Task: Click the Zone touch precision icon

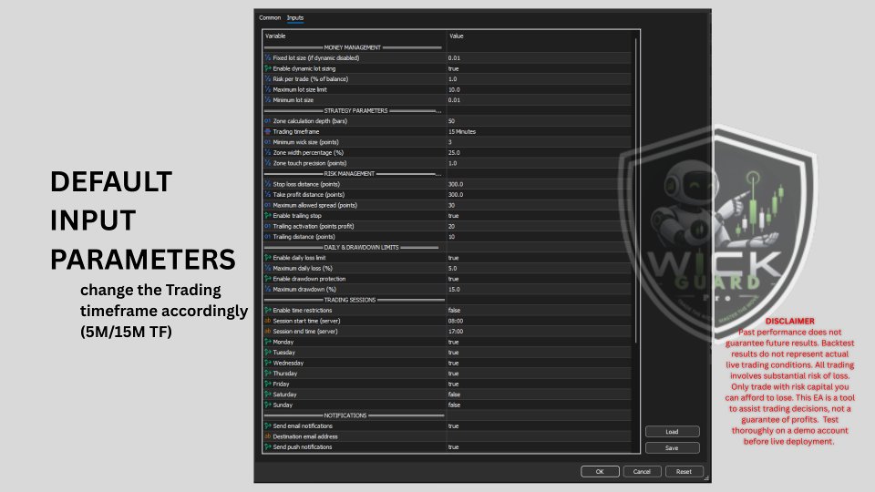Action: click(268, 163)
